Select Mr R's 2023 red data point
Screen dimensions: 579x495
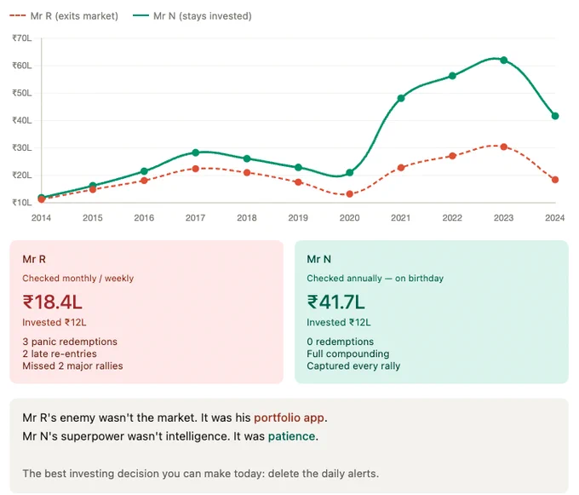point(504,147)
